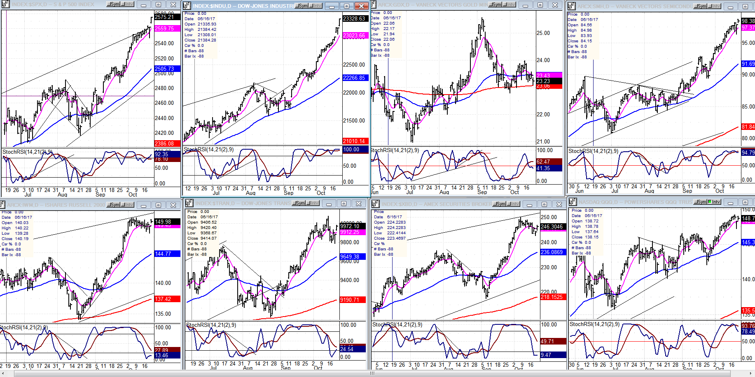Viewport: 755px width, 377px height.
Task: Close the Dow-Jones Industrials chart with red X
Action: coord(361,6)
